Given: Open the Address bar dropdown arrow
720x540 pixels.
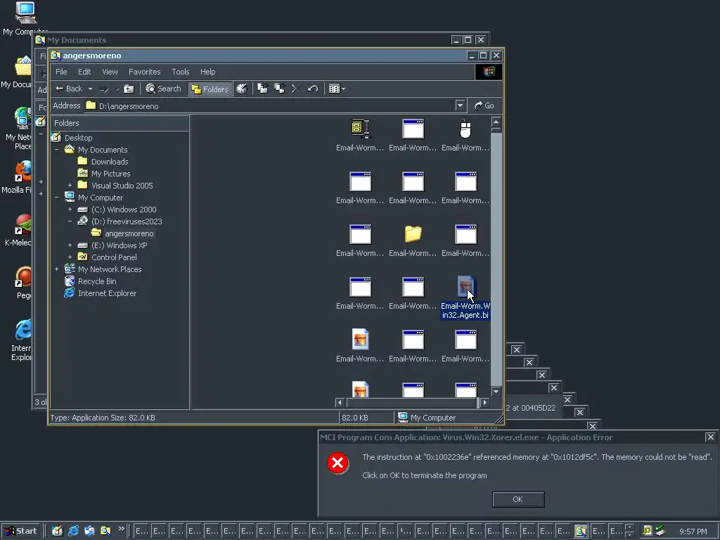Looking at the screenshot, I should [x=460, y=105].
